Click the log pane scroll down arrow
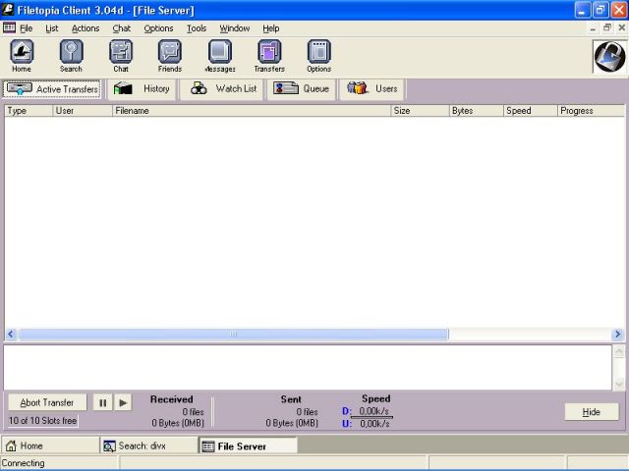The height and width of the screenshot is (471, 629). pyautogui.click(x=619, y=384)
